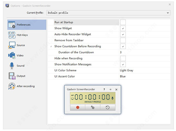The image size is (176, 131).
Task: Select the UI Accent Color label
Action: [65, 76]
